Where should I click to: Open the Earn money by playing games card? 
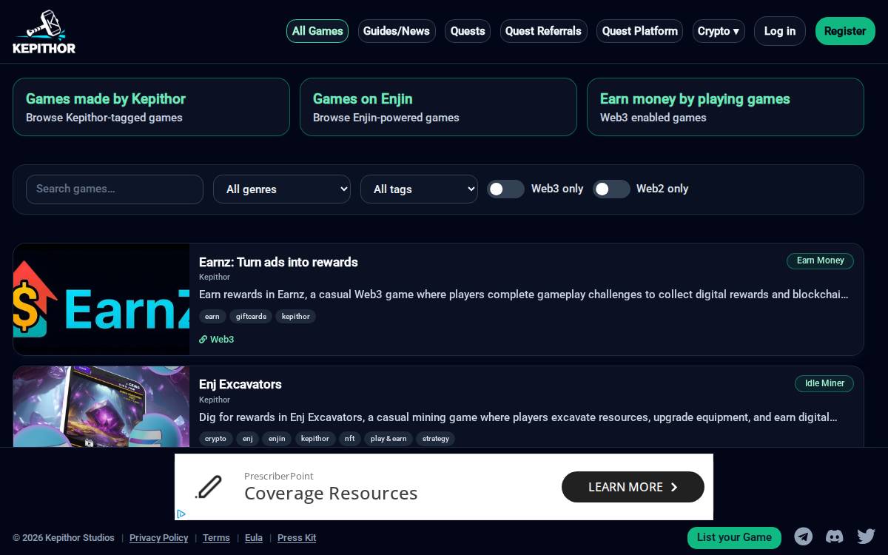click(x=725, y=107)
